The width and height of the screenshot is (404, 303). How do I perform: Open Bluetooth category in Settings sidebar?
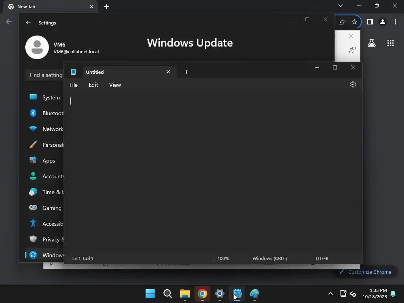[45, 113]
